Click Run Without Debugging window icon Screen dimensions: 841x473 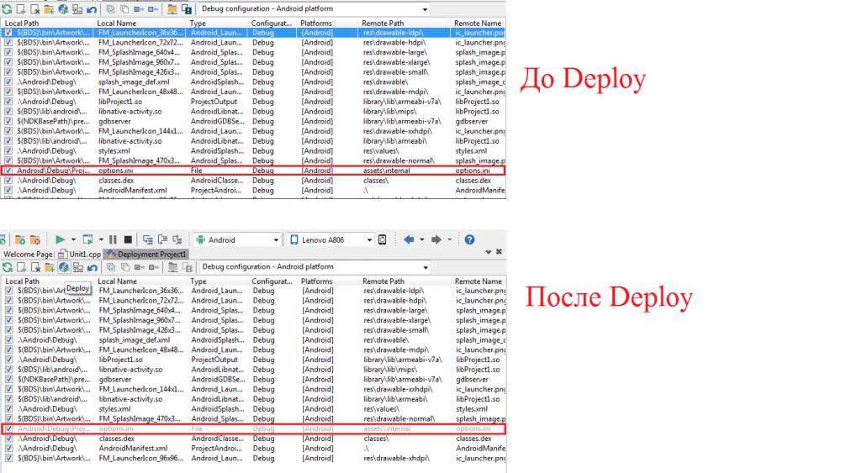(87, 239)
